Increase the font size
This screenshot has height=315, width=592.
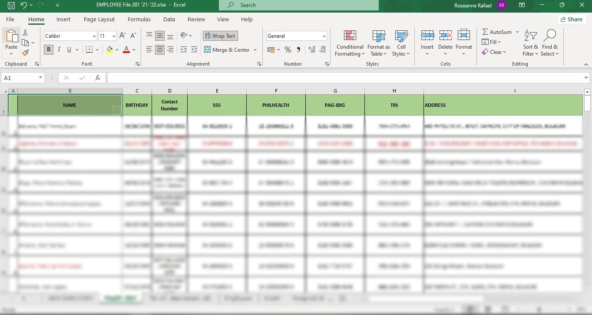coord(123,36)
